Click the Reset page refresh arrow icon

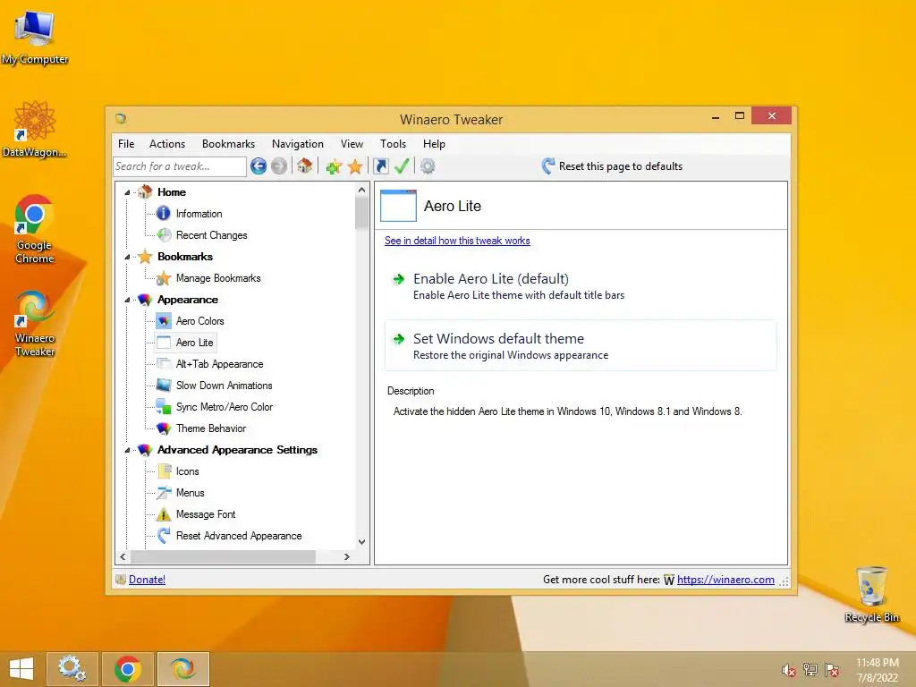(548, 166)
